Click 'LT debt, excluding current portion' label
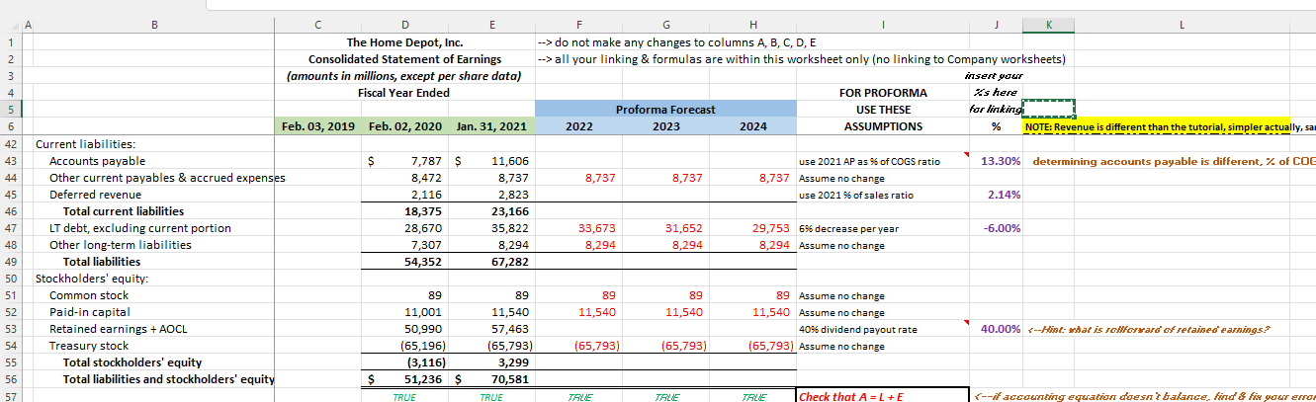Screen dimensions: 1316x402 [x=140, y=227]
